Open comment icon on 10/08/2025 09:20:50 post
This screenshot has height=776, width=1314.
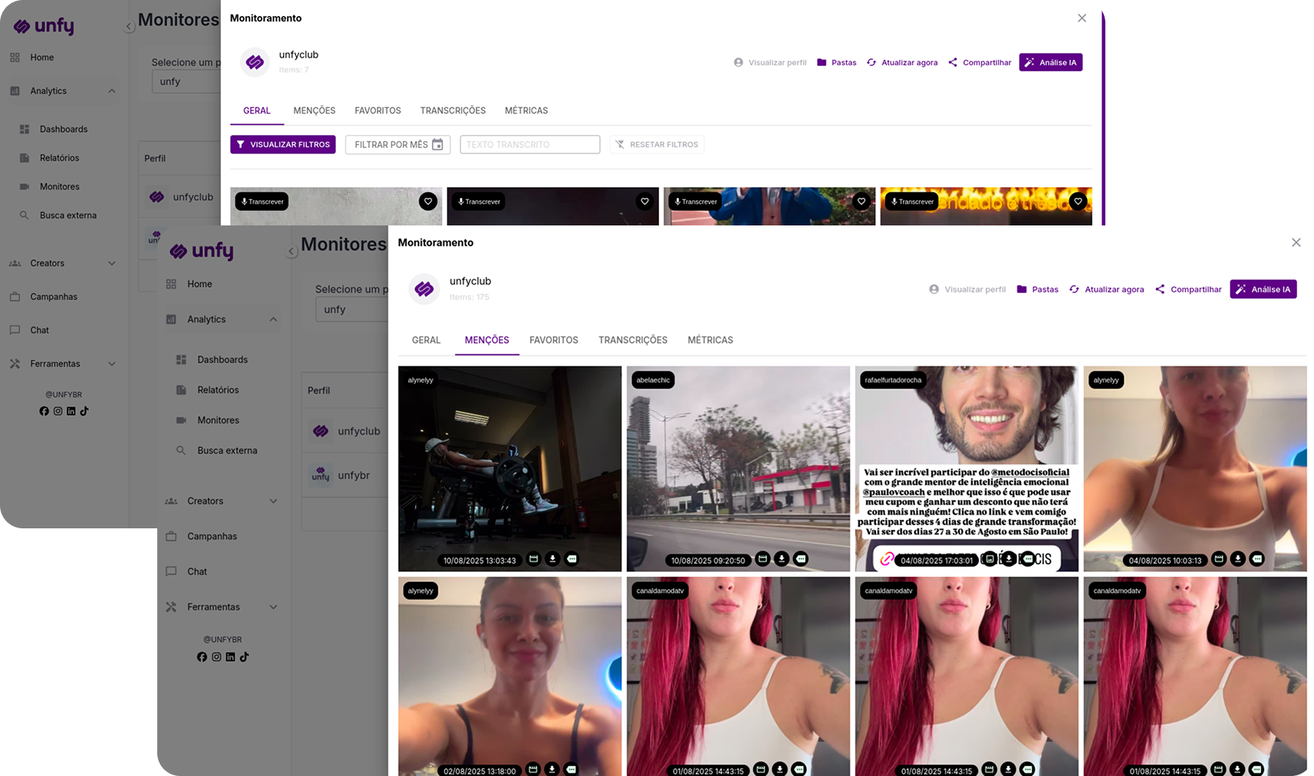801,559
